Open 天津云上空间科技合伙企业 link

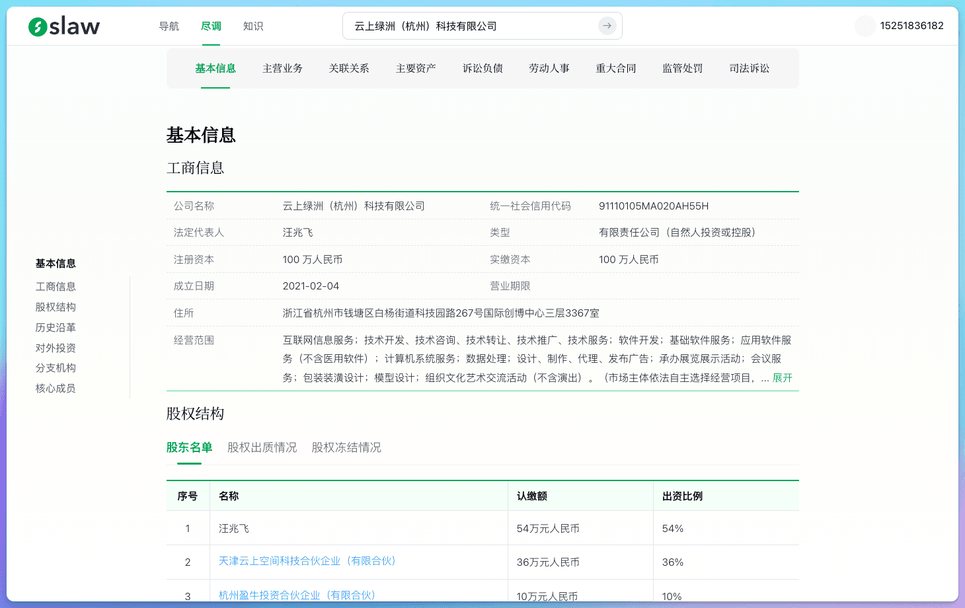pyautogui.click(x=307, y=560)
